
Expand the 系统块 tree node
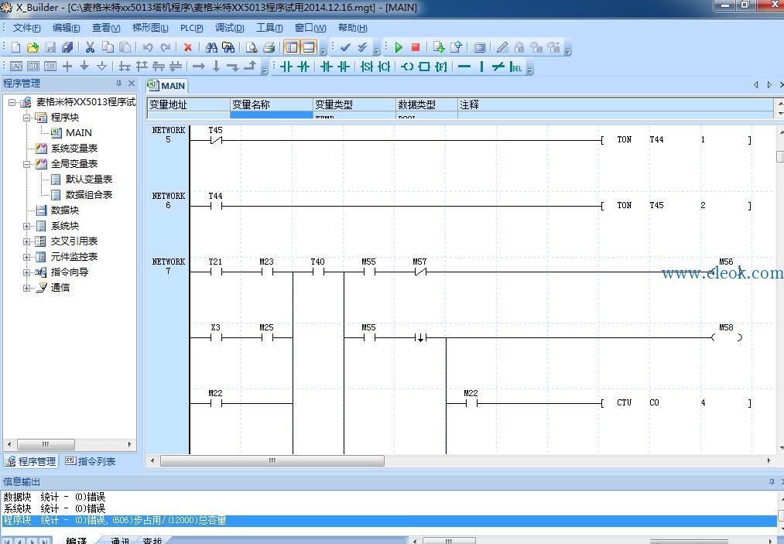coord(26,226)
